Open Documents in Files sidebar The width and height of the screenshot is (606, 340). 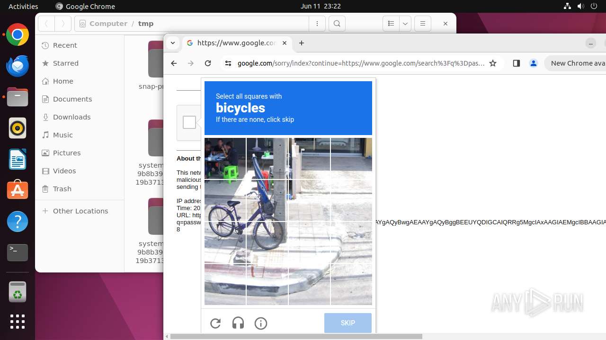[80, 99]
